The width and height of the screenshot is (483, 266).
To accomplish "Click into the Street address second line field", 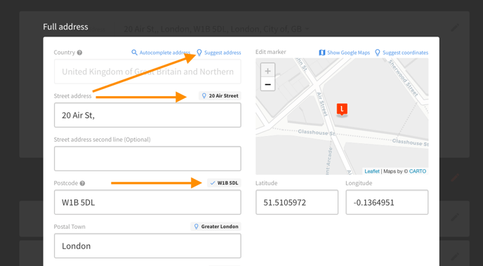I will [x=147, y=159].
